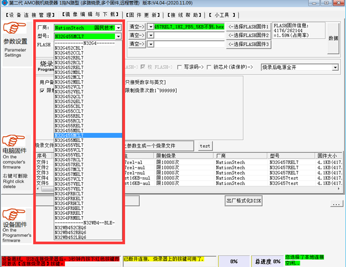The height and width of the screenshot is (267, 346).
Task: Collapse the 型号 model dropdown arrow
Action: (x=119, y=36)
